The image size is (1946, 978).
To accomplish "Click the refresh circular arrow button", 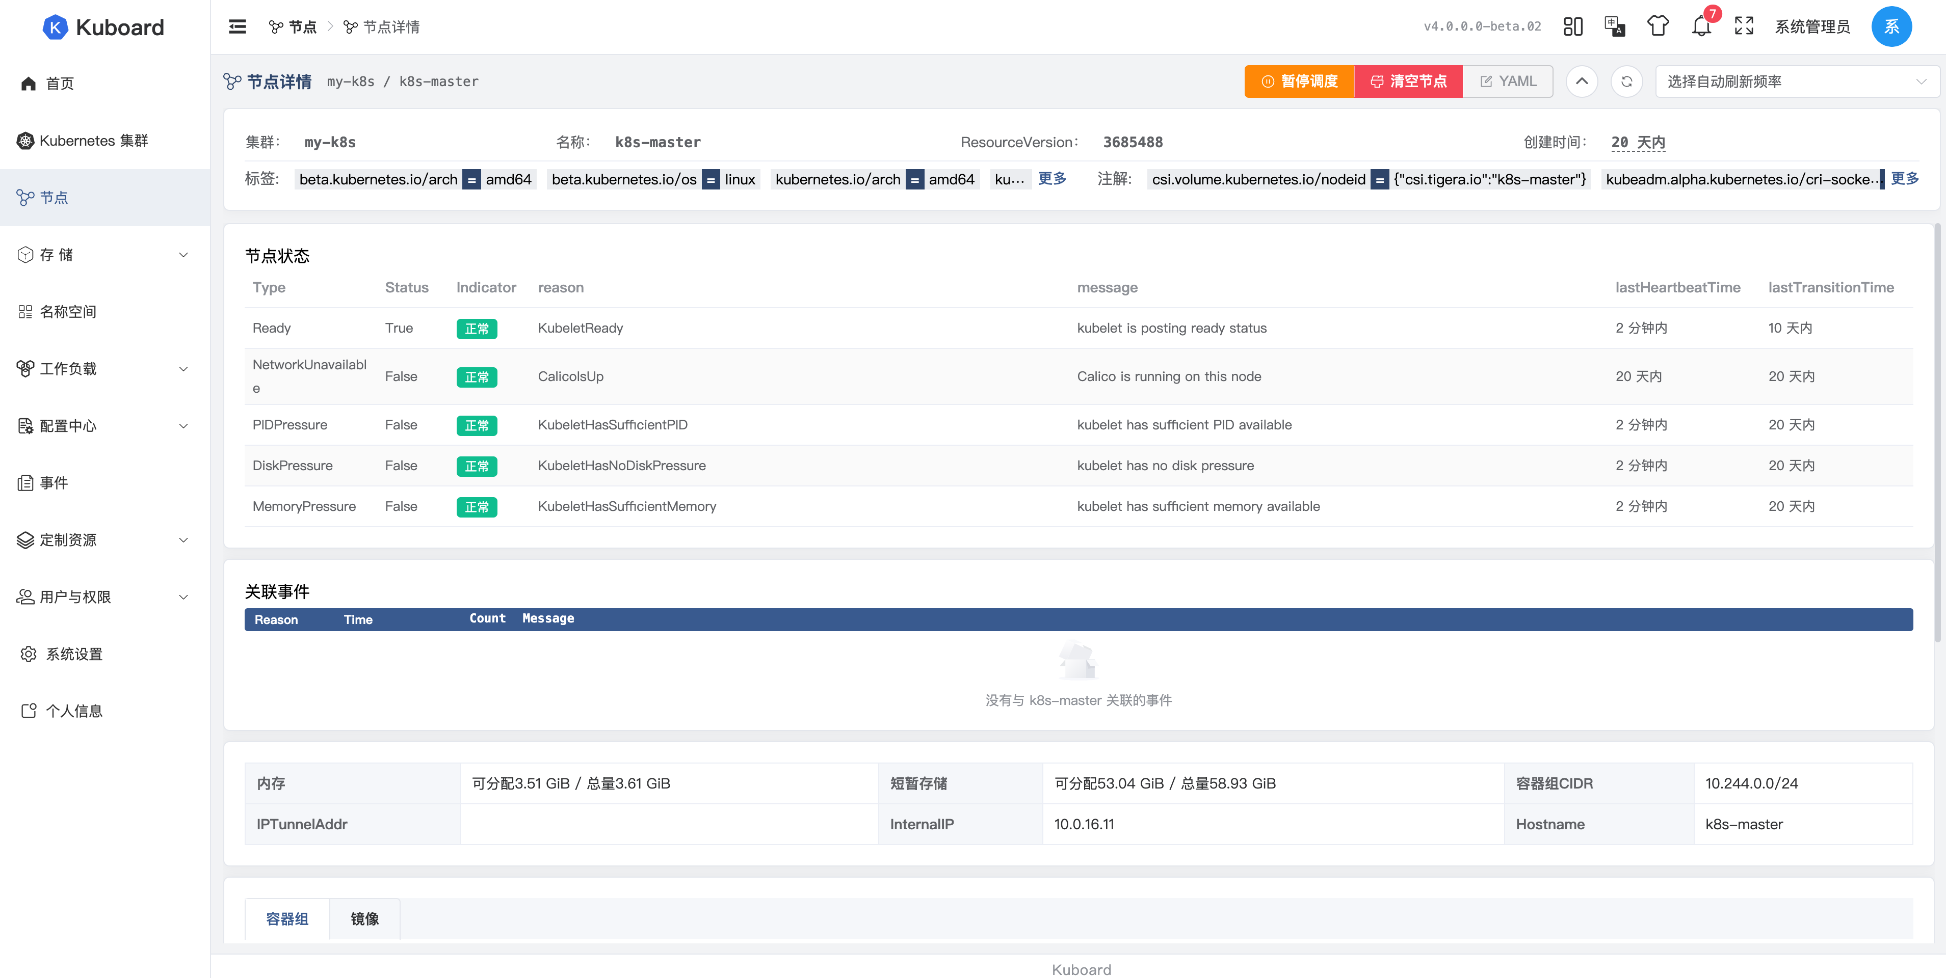I will click(1626, 81).
